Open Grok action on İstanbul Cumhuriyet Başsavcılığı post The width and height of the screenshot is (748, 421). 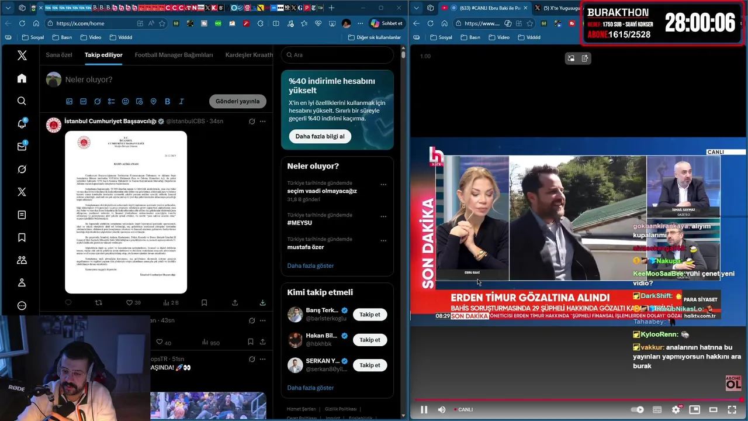click(252, 122)
